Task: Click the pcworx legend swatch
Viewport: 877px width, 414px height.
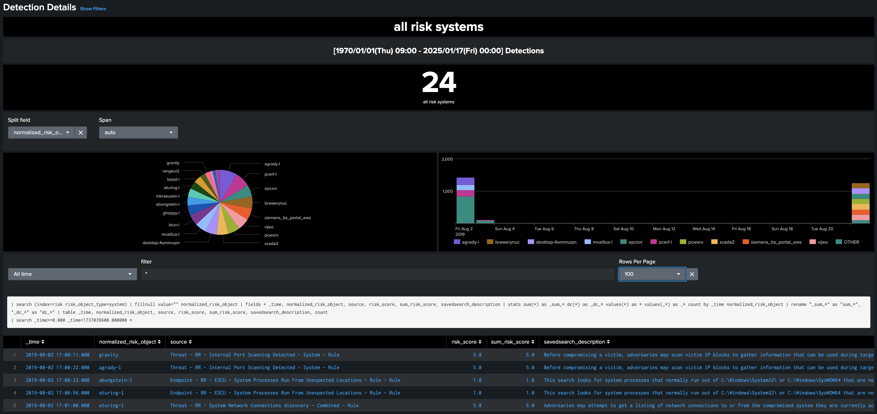Action: pyautogui.click(x=683, y=242)
